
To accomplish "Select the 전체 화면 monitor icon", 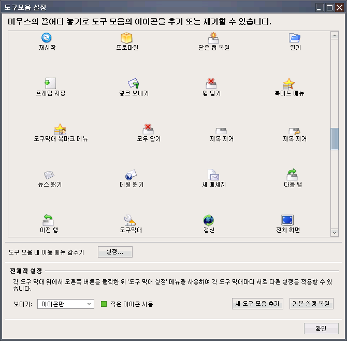I will (x=287, y=220).
